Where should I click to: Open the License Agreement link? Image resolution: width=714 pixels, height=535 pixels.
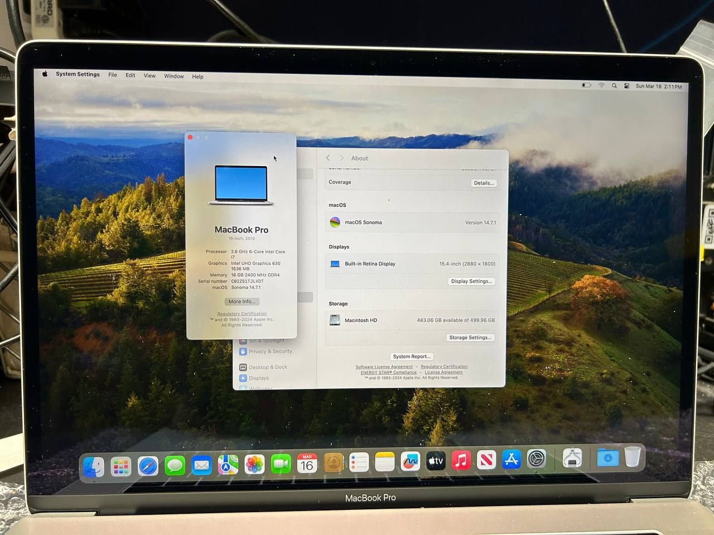443,372
